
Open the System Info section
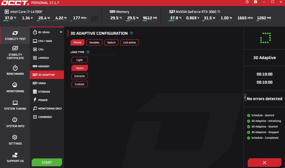click(15, 123)
